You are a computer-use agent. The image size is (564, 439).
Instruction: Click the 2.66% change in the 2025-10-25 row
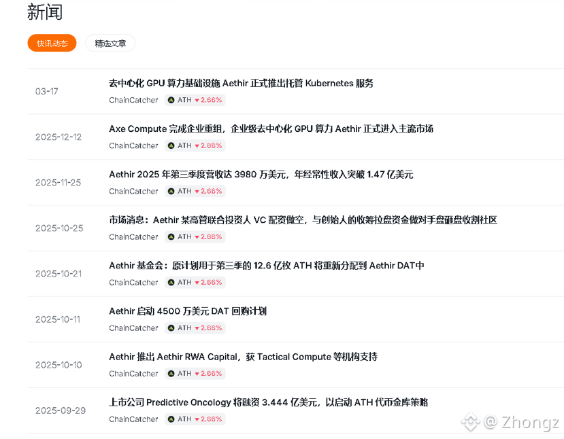point(209,237)
